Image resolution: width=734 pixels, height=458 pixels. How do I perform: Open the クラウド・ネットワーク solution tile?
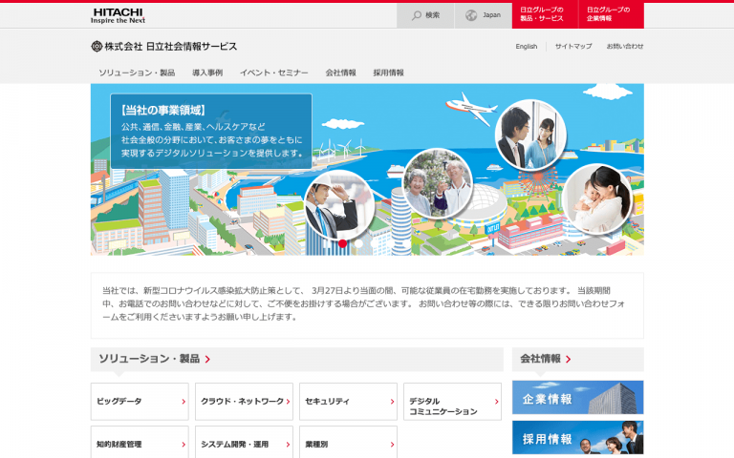[x=244, y=402]
